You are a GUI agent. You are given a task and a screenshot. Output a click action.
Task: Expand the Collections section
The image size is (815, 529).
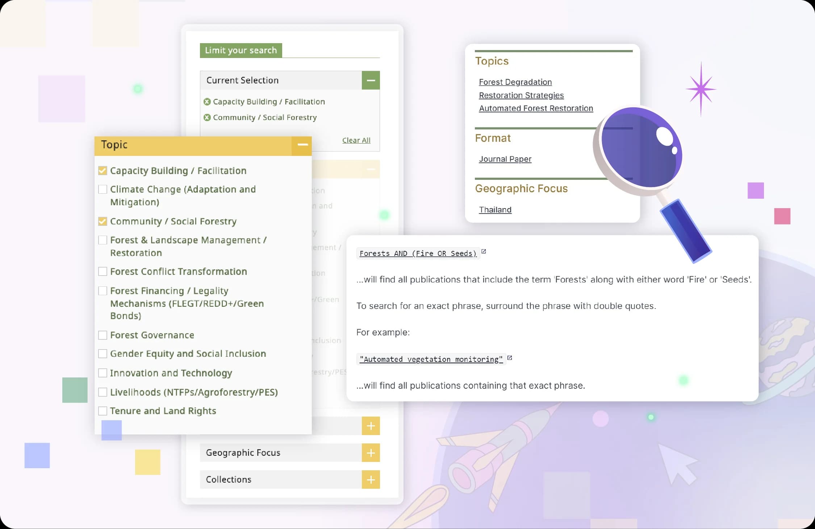tap(371, 479)
